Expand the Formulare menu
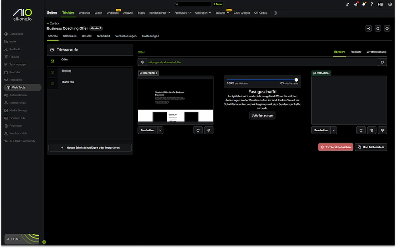The width and height of the screenshot is (396, 248). [182, 13]
